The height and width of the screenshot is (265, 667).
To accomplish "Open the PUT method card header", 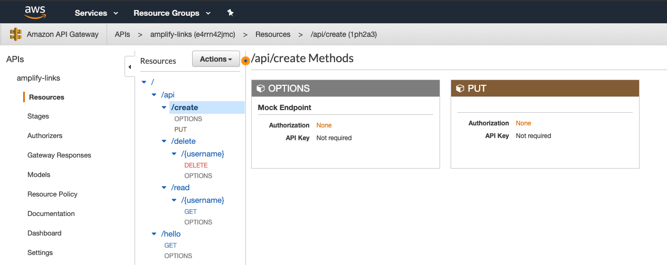I will (545, 89).
